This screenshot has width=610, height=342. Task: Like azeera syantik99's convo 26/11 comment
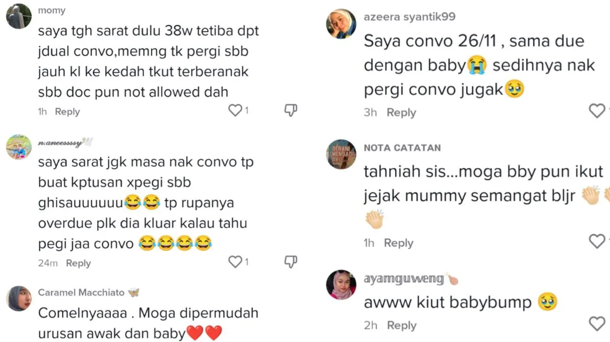tap(597, 111)
